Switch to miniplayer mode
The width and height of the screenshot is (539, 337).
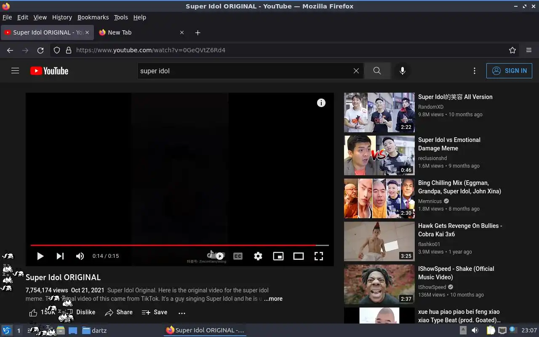(278, 256)
